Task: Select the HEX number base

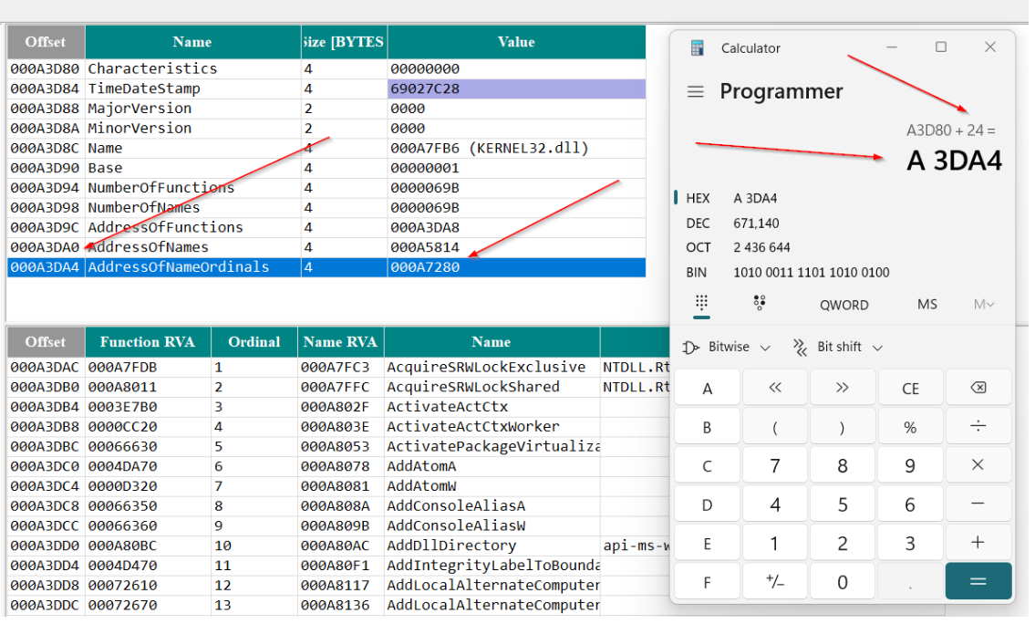Action: tap(699, 198)
